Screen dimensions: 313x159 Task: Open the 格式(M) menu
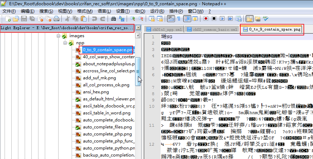[x=85, y=11]
